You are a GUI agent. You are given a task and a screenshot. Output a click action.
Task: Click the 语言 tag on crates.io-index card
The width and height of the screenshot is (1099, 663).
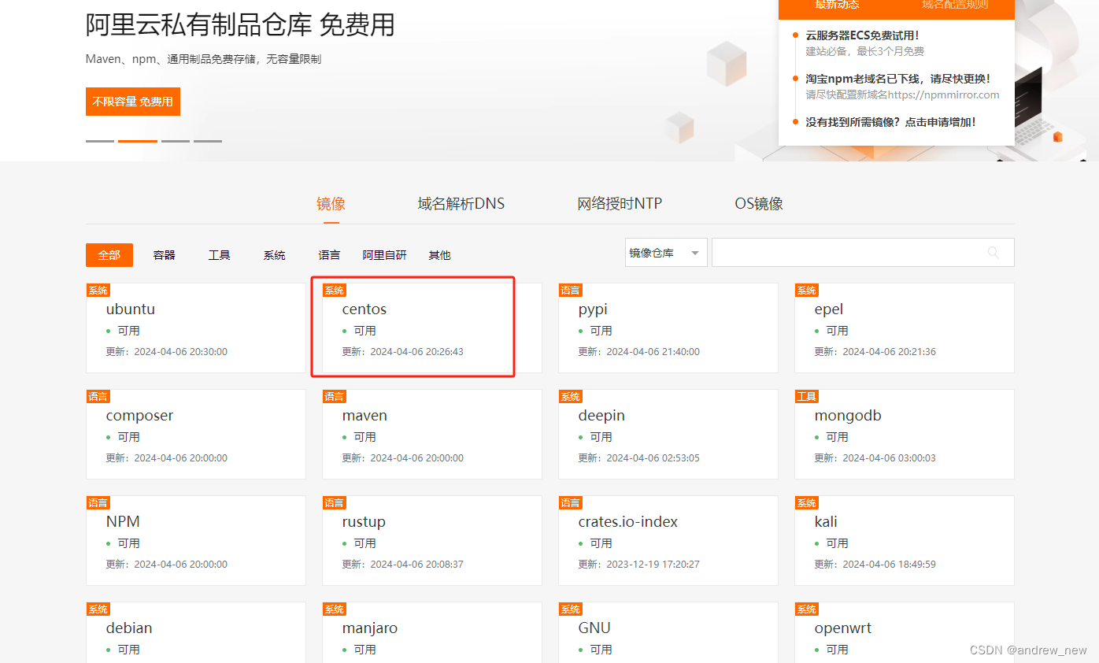pos(570,502)
